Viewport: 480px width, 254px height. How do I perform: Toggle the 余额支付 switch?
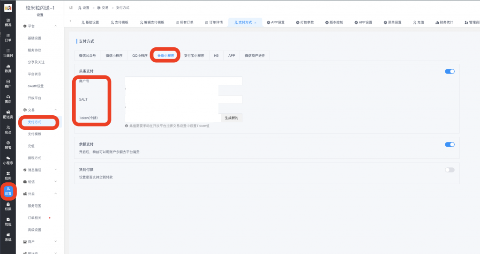(450, 144)
